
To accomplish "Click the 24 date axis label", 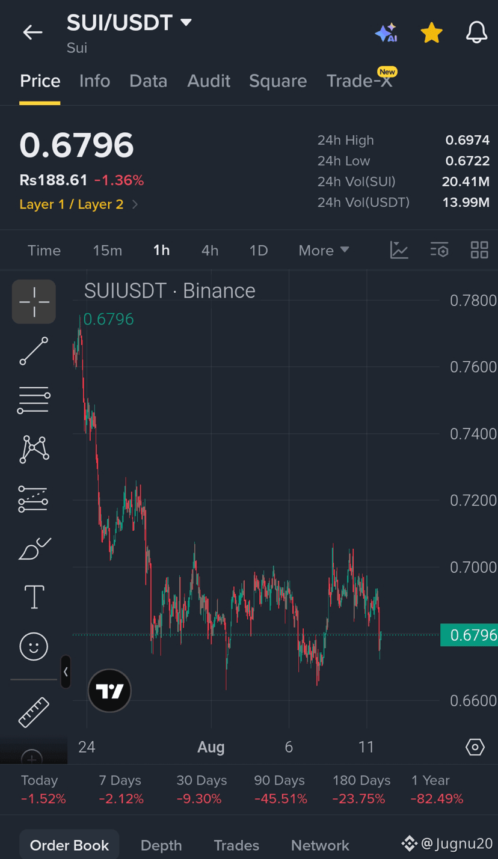I will (x=87, y=747).
